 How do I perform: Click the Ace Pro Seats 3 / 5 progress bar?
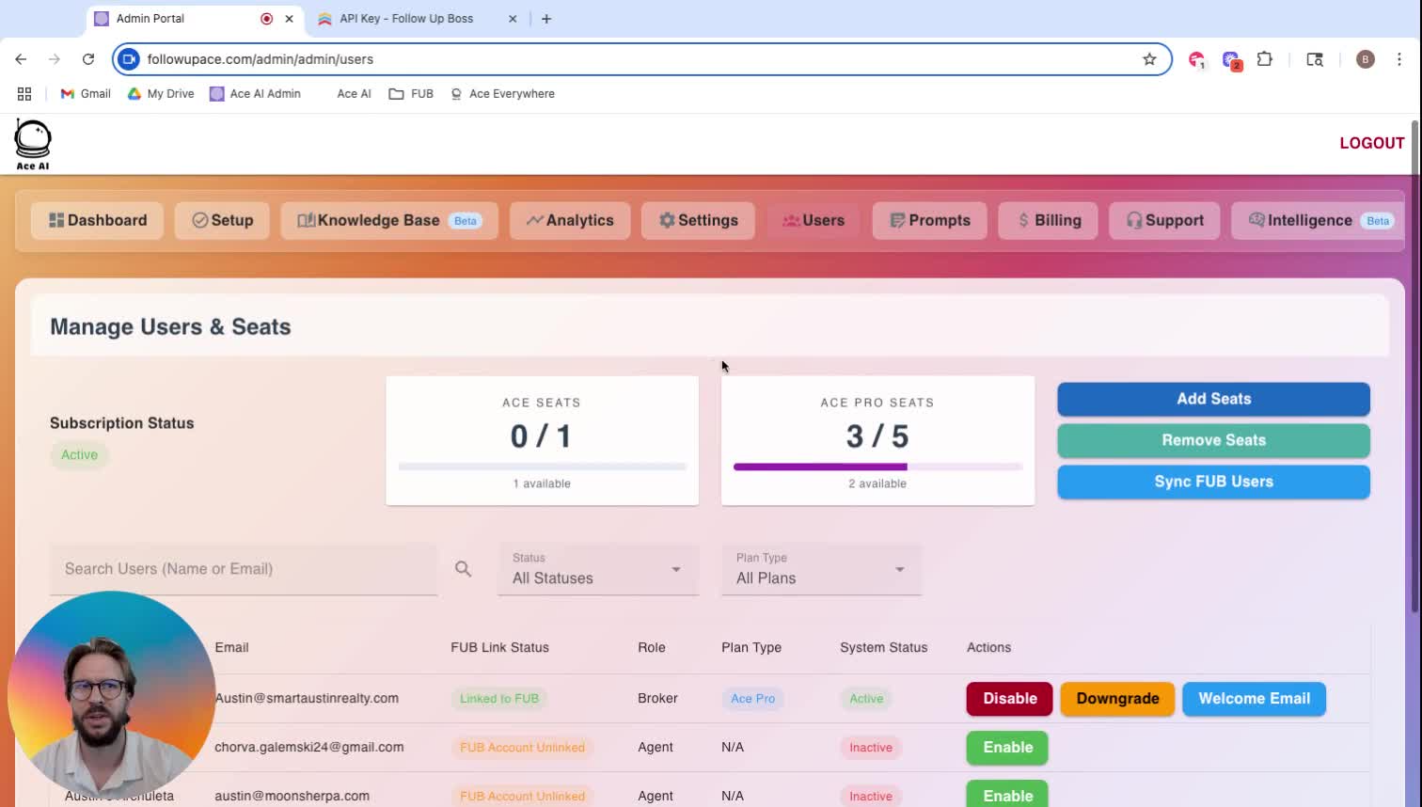[x=877, y=467]
